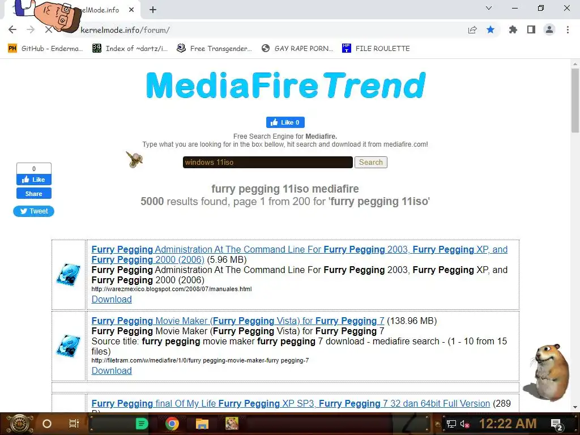Click the (138.96 MB) file size text
The height and width of the screenshot is (435, 580).
[412, 321]
